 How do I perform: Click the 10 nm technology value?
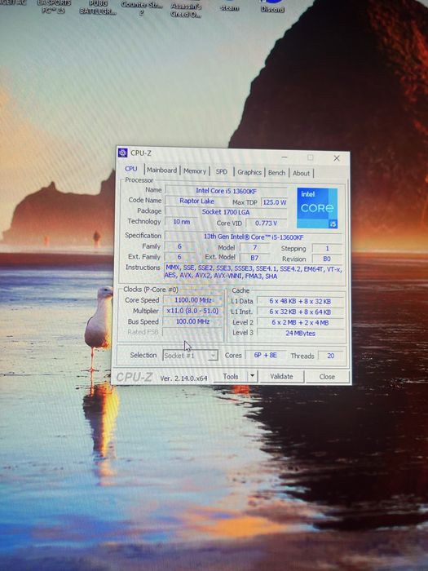tap(181, 221)
